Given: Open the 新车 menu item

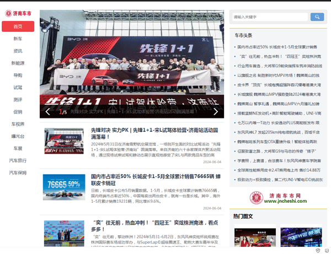Looking at the screenshot, I should click(18, 39).
